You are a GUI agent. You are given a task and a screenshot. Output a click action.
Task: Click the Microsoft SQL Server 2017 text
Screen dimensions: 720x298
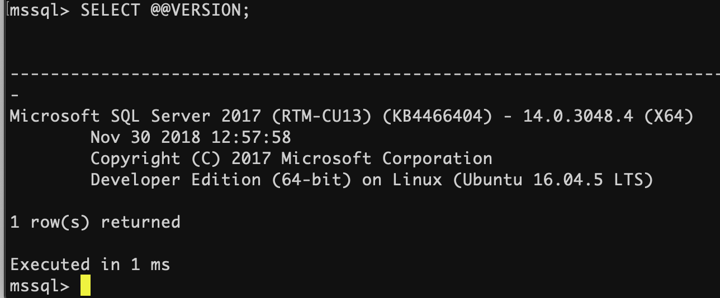point(135,116)
